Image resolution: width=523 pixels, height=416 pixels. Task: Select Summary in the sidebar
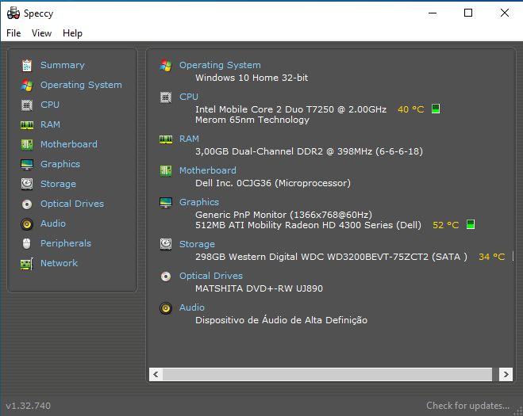click(x=63, y=65)
